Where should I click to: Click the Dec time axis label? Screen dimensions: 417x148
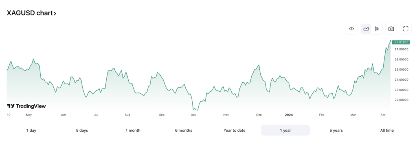(259, 115)
